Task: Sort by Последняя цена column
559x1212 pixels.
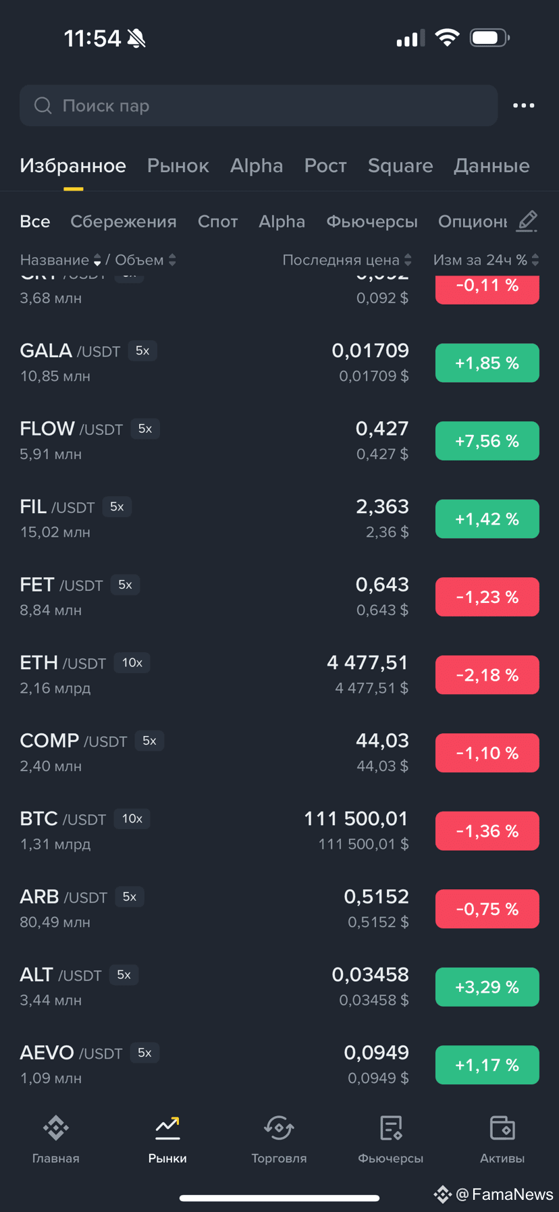Action: 347,260
